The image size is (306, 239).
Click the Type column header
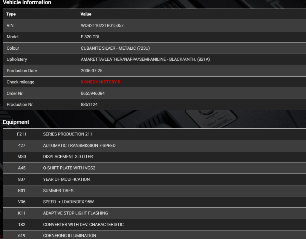11,14
